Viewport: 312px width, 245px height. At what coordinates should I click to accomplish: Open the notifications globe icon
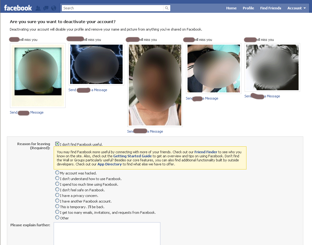tap(54, 8)
